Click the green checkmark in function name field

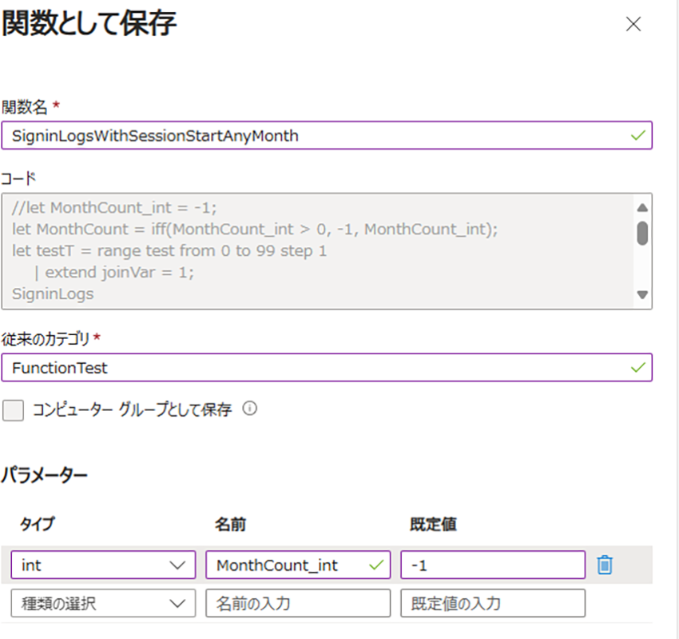[638, 136]
